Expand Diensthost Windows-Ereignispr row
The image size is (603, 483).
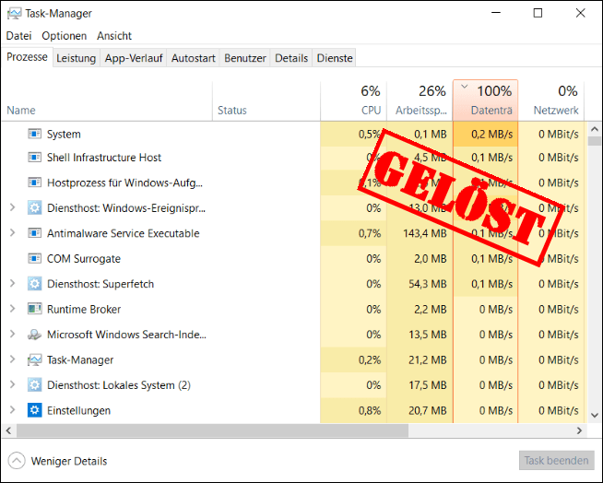click(12, 207)
